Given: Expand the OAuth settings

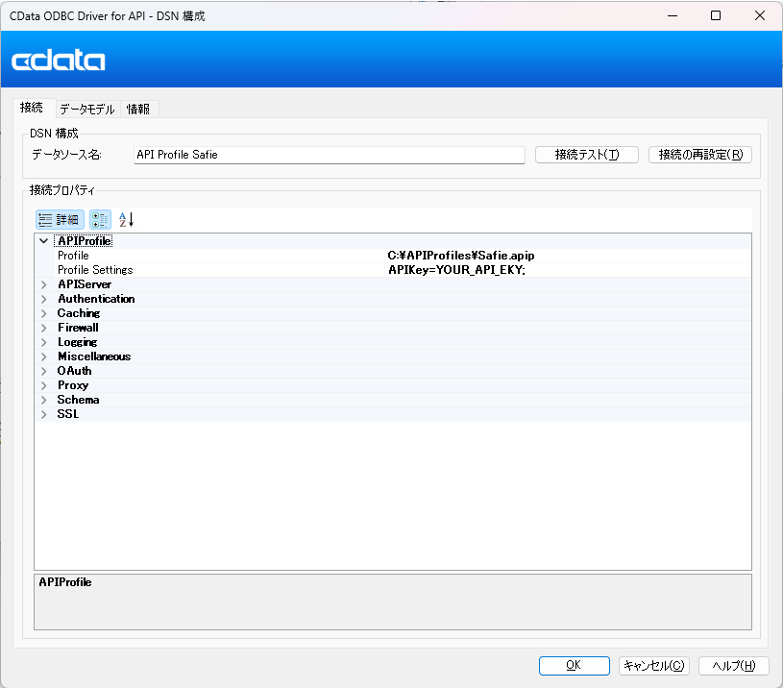Looking at the screenshot, I should 43,370.
